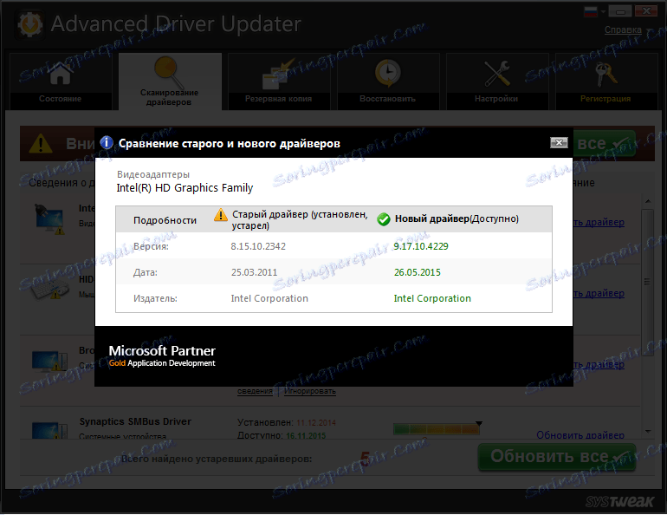This screenshot has width=667, height=515.
Task: Expand the Справка dropdown arrow
Action: (649, 30)
